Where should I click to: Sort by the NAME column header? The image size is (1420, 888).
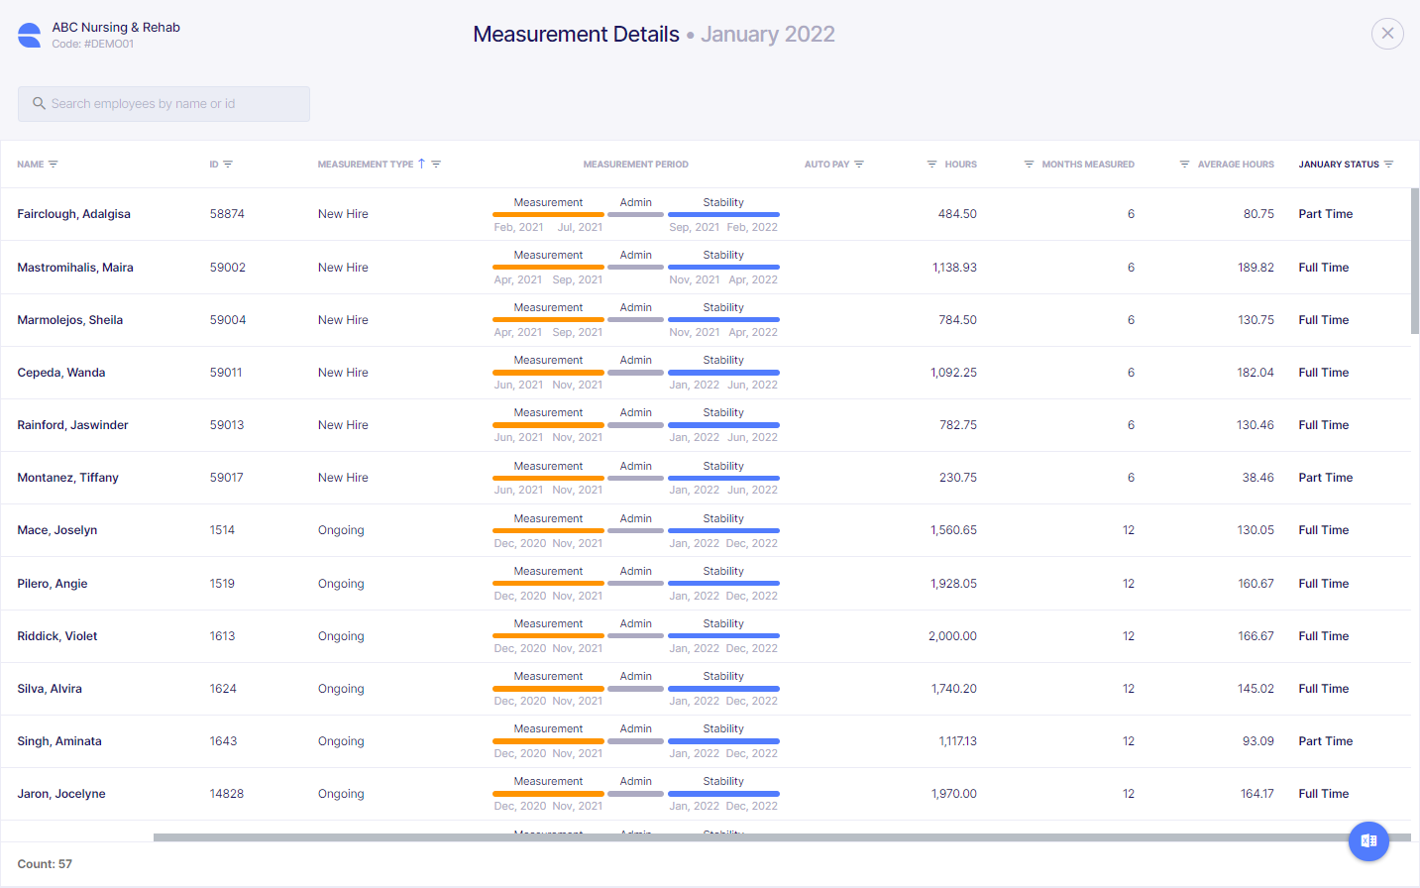point(31,165)
